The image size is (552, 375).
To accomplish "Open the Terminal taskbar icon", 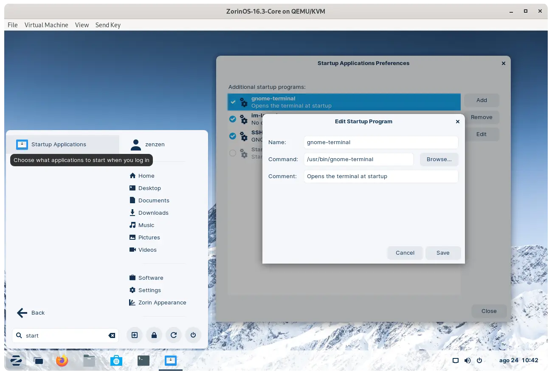I will [144, 361].
